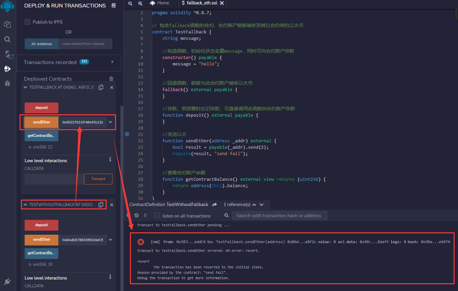Zoom in the code editor with plus magnifier
The image size is (458, 291).
point(140,3)
